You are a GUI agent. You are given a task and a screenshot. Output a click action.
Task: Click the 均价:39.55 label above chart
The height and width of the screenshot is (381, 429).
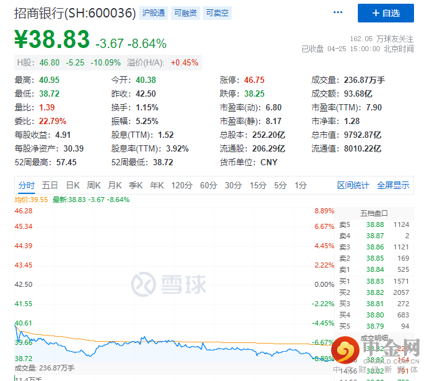pos(31,200)
